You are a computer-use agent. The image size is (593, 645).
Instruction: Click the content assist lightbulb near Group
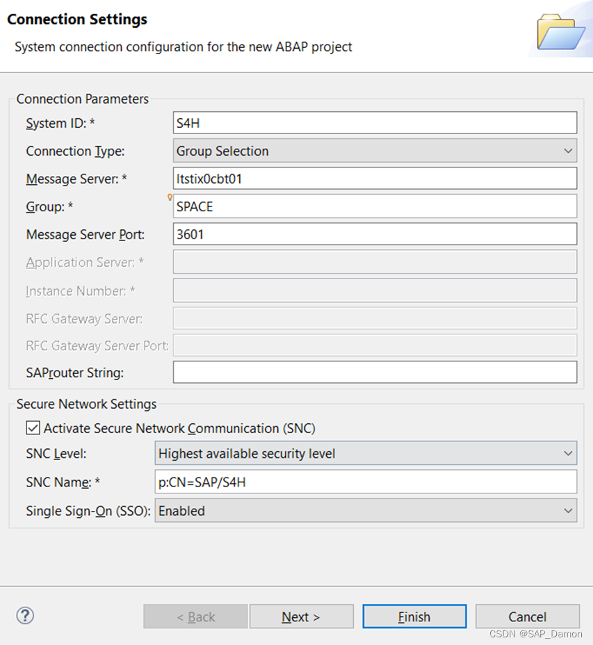170,197
